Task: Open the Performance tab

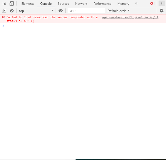Action: [x=102, y=4]
